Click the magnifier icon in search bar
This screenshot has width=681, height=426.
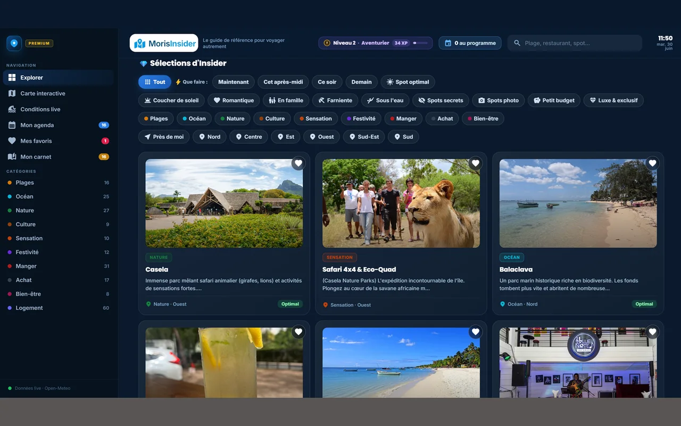(517, 43)
